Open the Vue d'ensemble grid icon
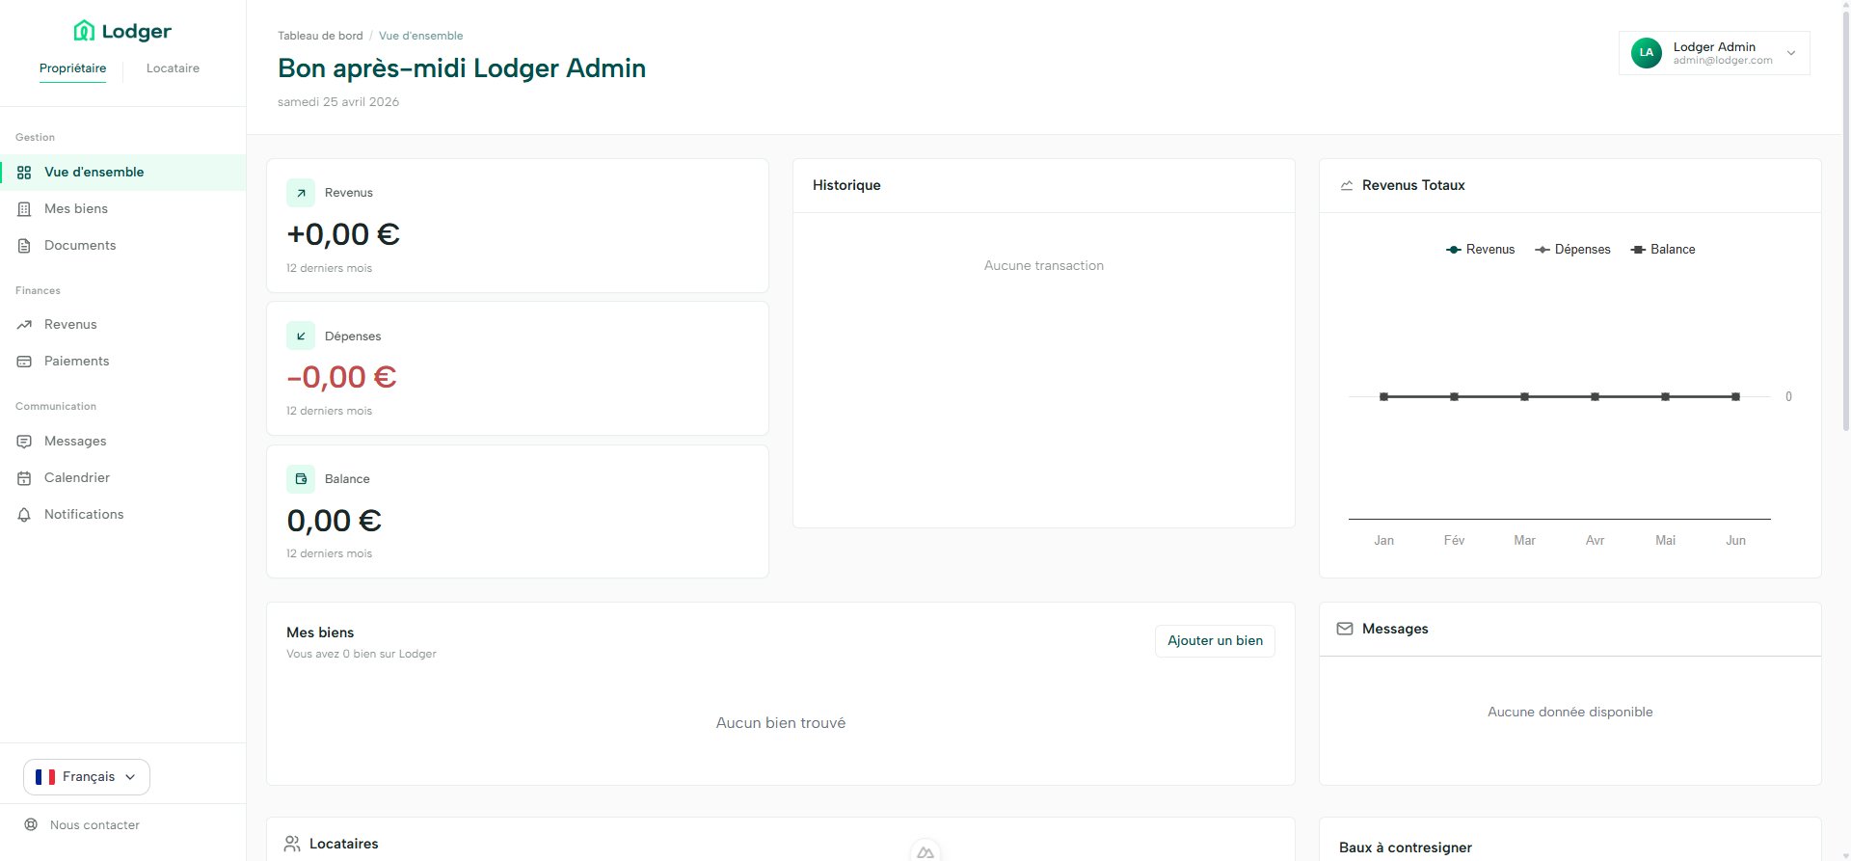The height and width of the screenshot is (861, 1851). (x=24, y=173)
